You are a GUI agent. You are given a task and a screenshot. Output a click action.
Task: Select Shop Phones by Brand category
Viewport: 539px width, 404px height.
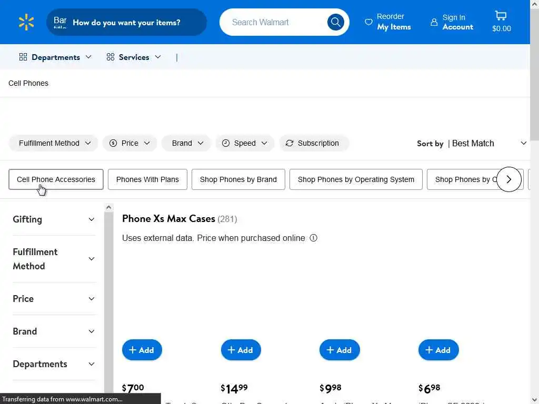click(238, 179)
